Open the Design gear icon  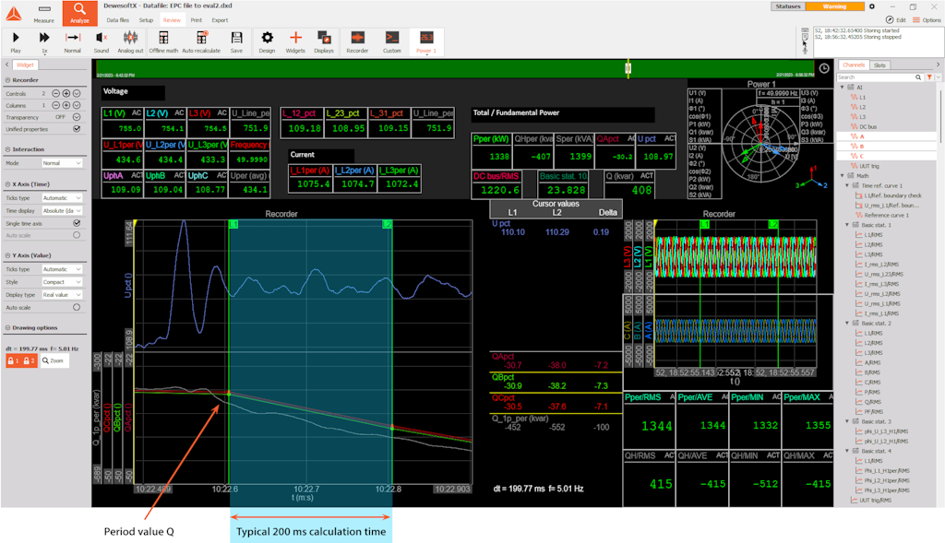click(x=267, y=37)
